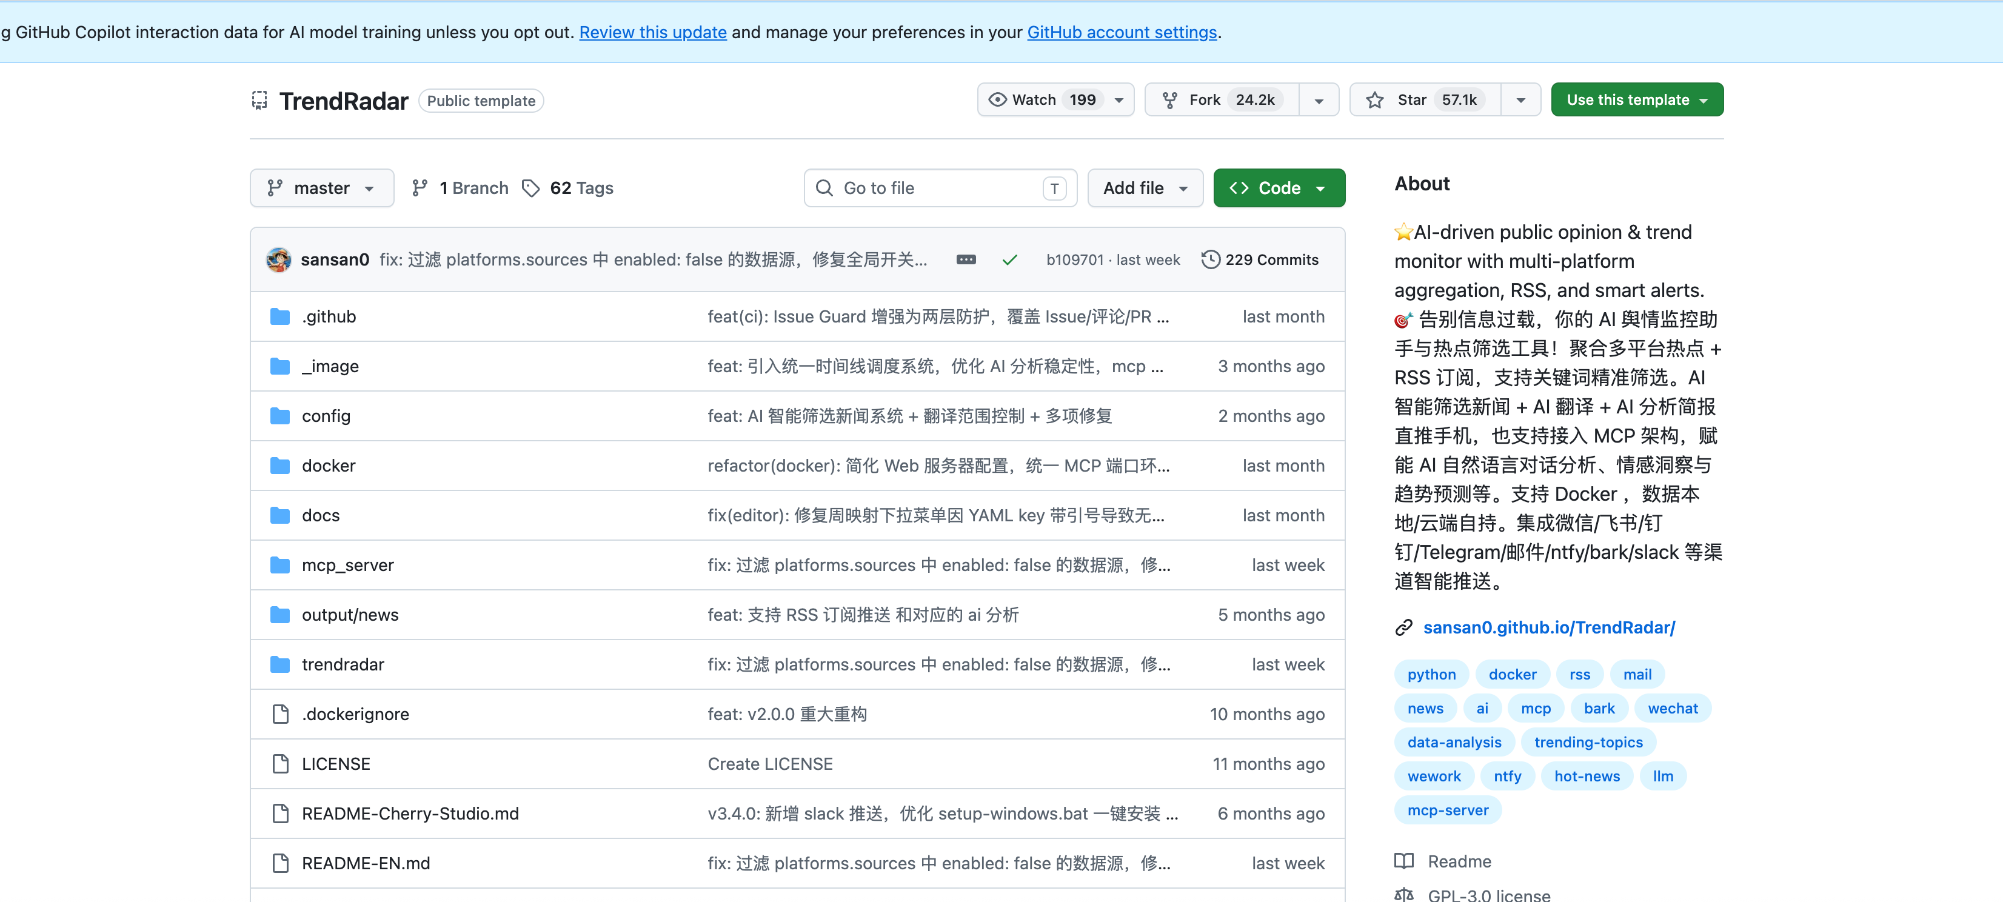Viewport: 2003px width, 902px height.
Task: Click the magnifier icon in Go to file
Action: 824,187
